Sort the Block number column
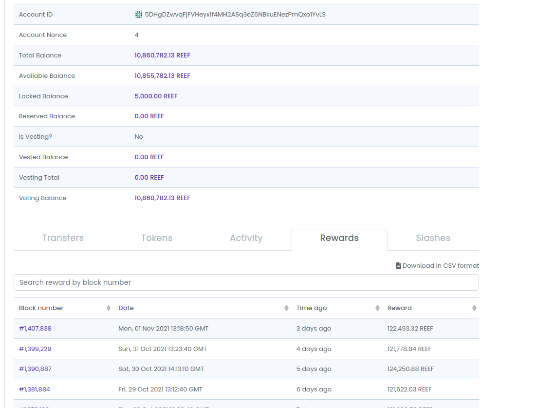Viewport: 536px width, 408px height. click(108, 308)
